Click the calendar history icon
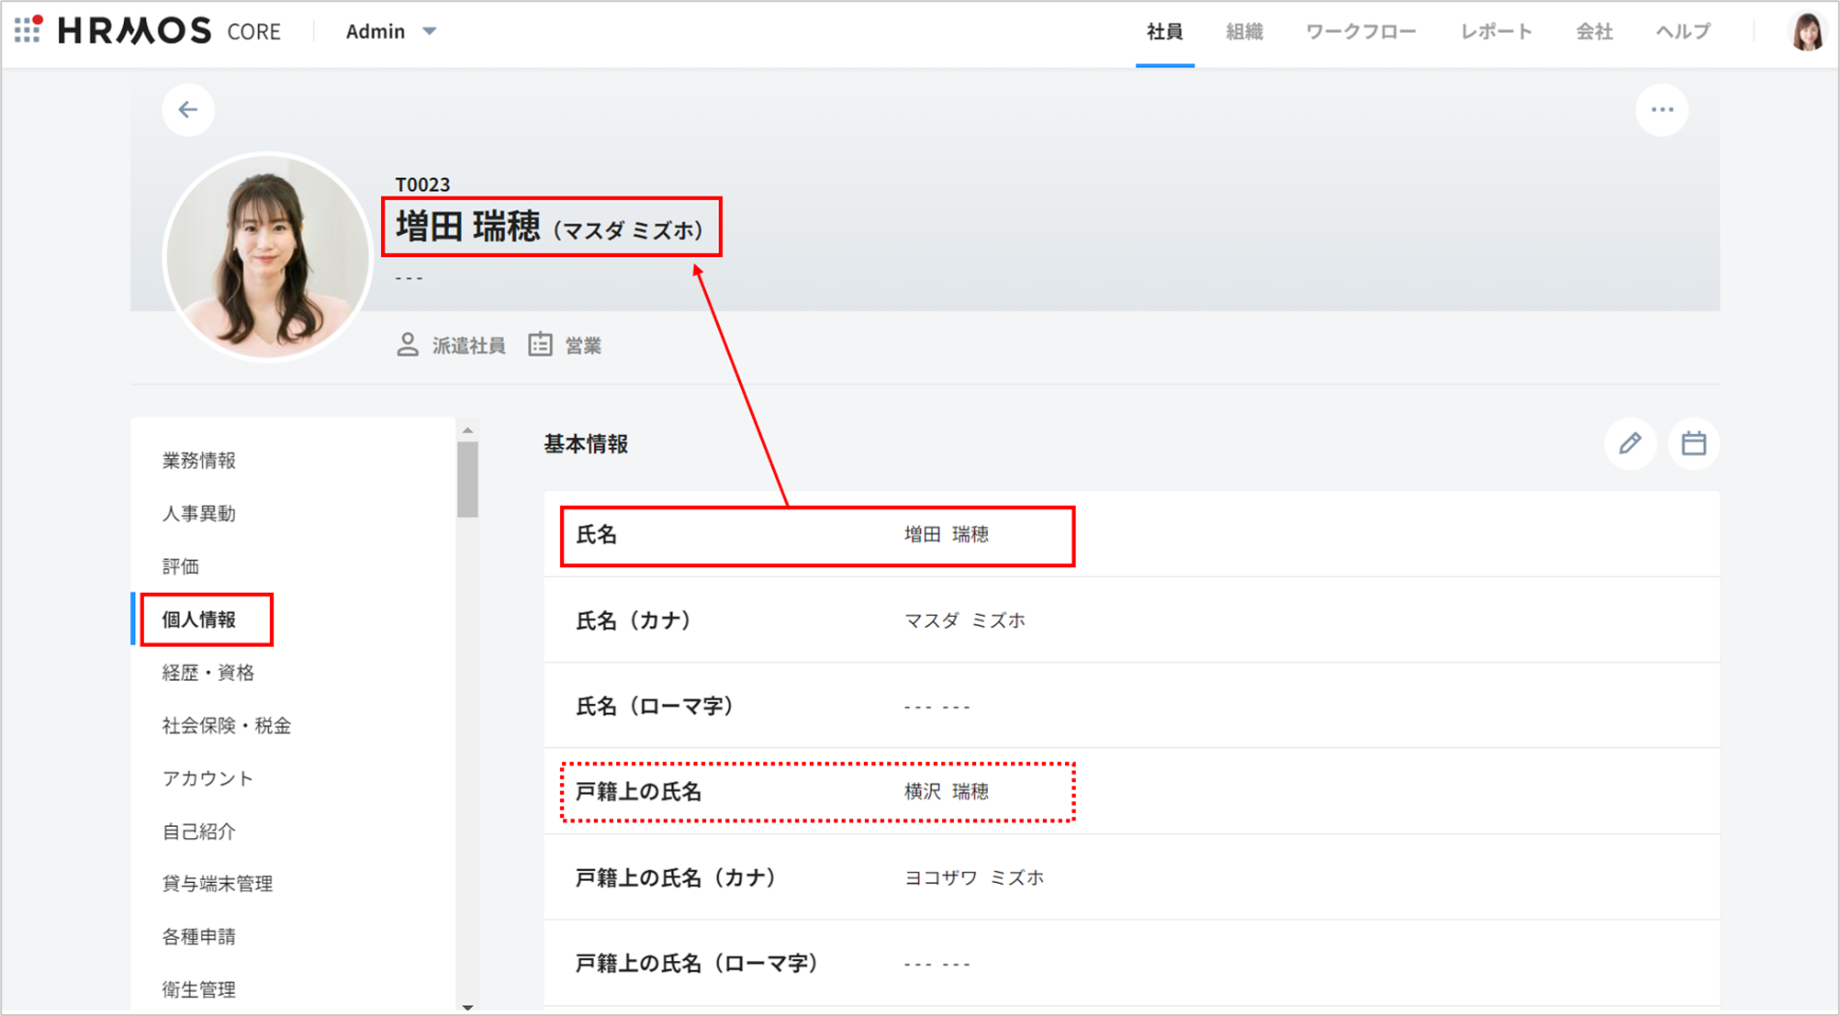The height and width of the screenshot is (1016, 1840). (1693, 444)
